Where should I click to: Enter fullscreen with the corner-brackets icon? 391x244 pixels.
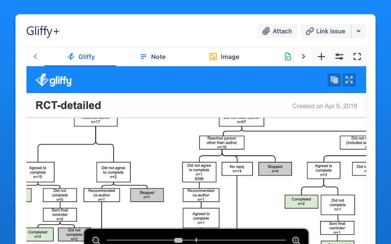pyautogui.click(x=357, y=57)
